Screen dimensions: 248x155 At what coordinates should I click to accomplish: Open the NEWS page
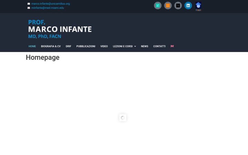(145, 46)
